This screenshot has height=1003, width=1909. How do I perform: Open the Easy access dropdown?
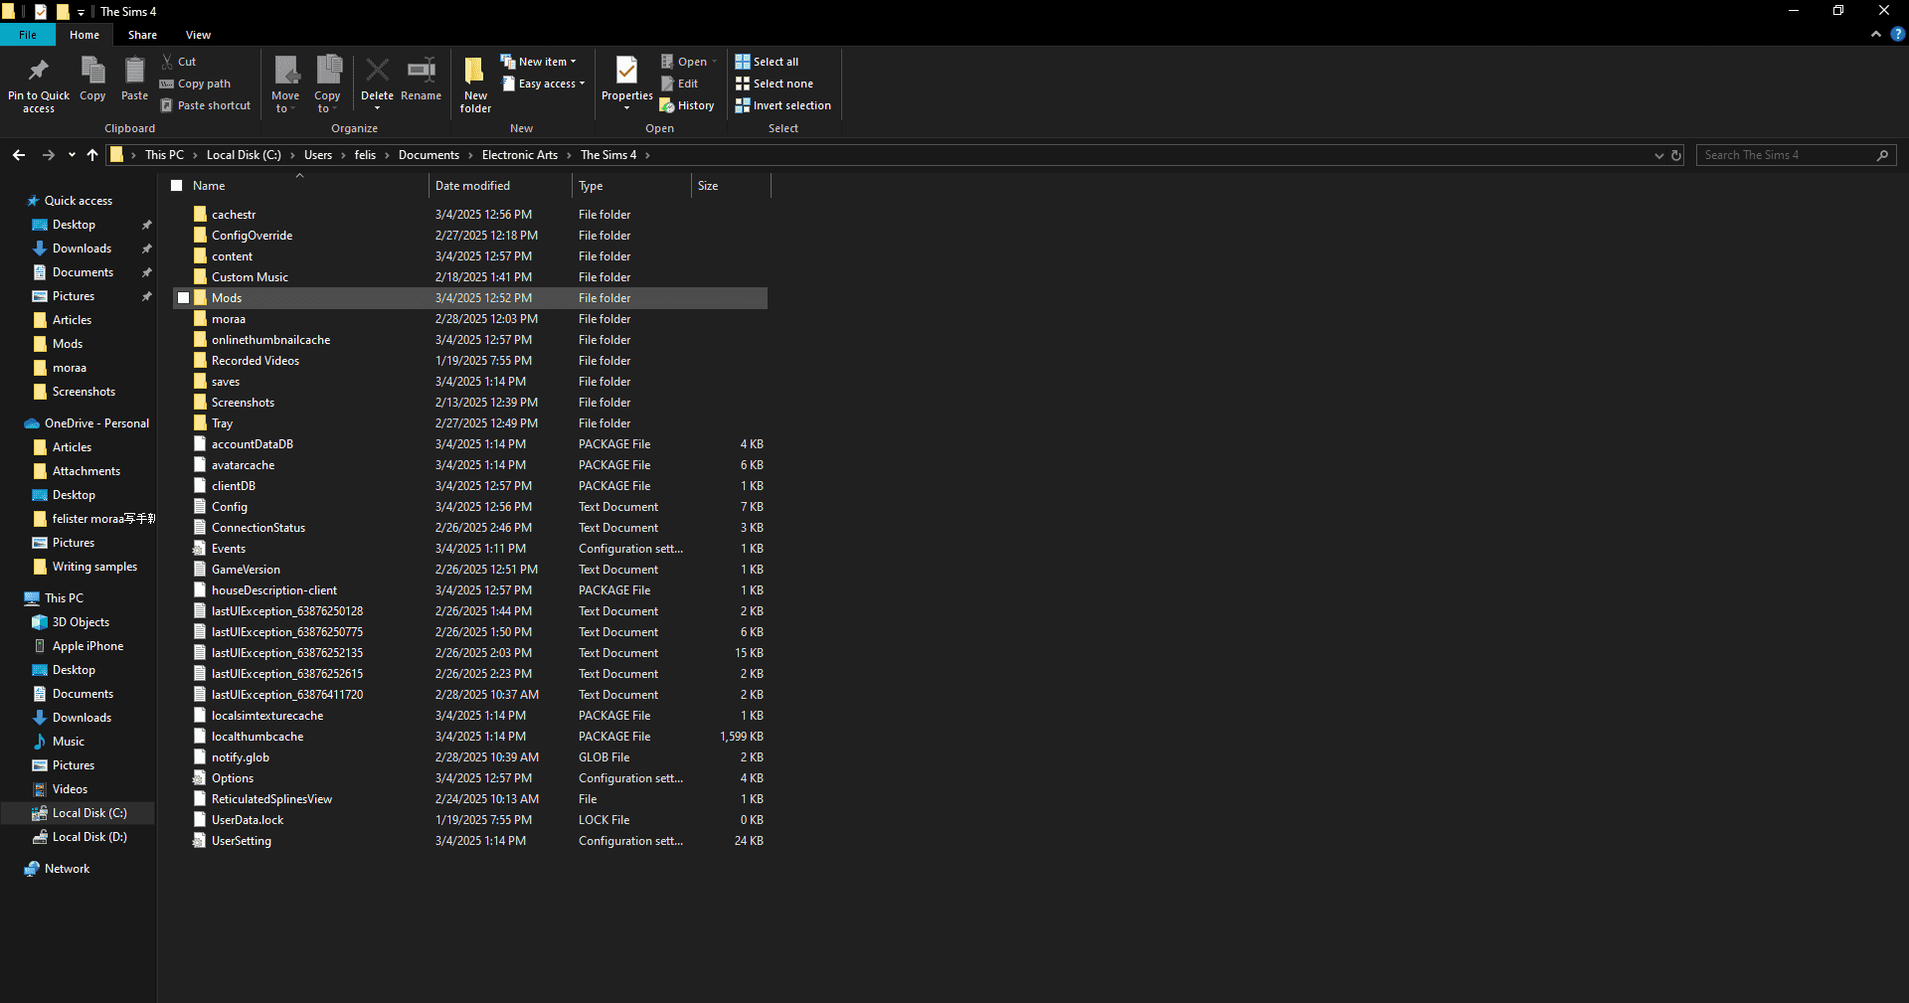pos(544,84)
